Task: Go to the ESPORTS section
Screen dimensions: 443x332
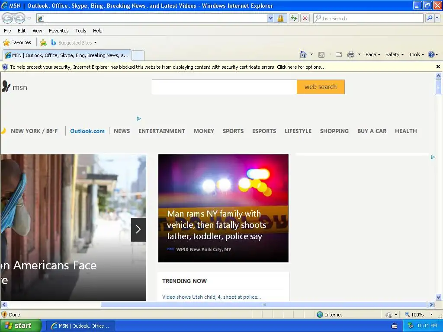Action: pos(264,131)
